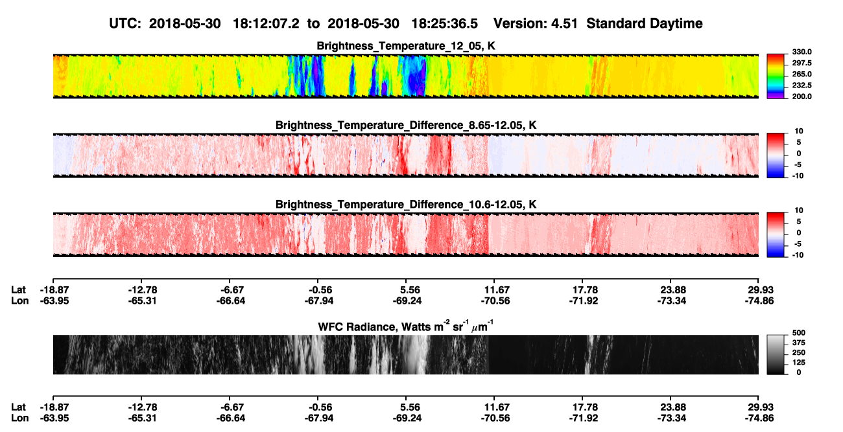843x432 pixels.
Task: Click the lower axis latitude value 23.88
Action: 672,407
